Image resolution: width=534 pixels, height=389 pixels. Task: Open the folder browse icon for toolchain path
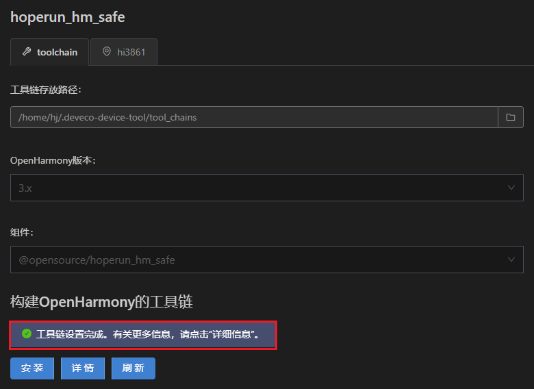coord(511,117)
